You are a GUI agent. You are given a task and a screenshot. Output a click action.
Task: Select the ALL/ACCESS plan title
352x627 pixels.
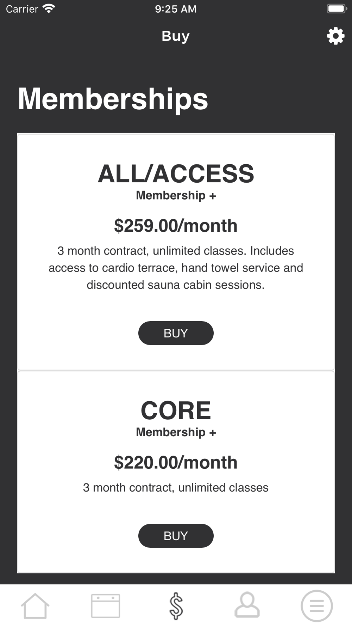point(176,174)
